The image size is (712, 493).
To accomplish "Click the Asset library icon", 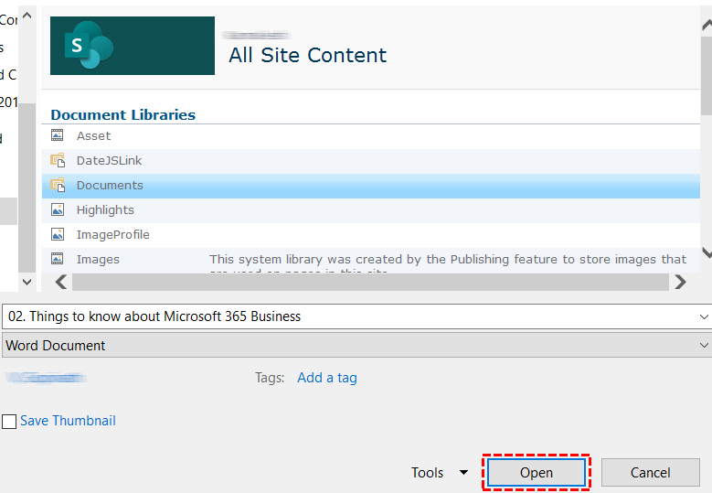I will (x=58, y=135).
